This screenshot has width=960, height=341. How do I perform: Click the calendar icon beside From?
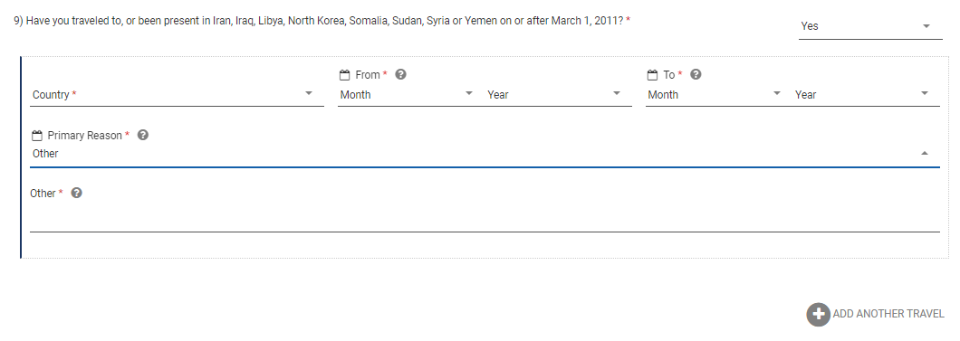coord(344,74)
